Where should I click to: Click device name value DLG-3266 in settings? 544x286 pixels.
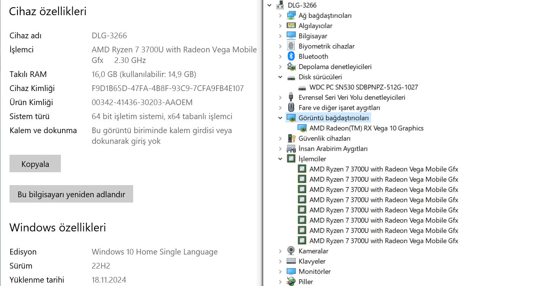(109, 36)
